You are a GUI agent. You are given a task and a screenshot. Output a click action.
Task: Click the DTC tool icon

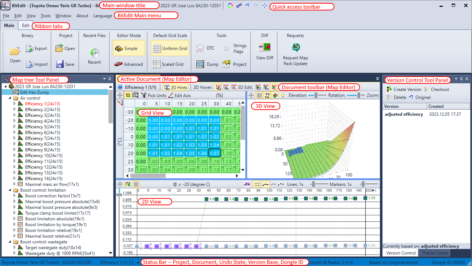200,48
